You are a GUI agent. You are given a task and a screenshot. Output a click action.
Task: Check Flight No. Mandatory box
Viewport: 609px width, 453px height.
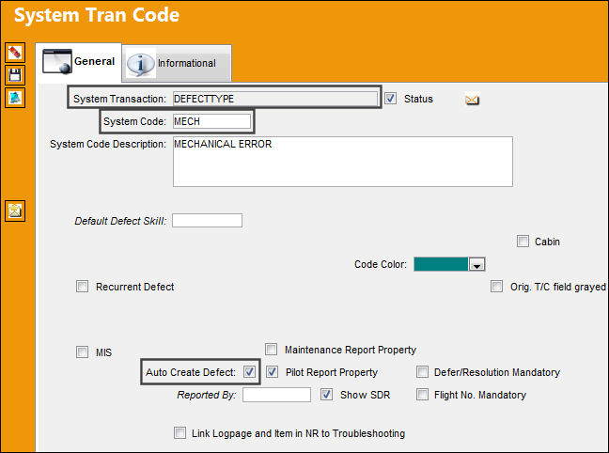(x=422, y=395)
